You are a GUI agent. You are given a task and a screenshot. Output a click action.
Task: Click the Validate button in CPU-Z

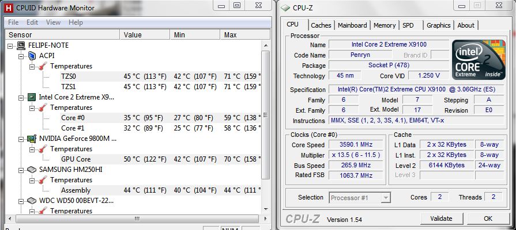coord(441,218)
